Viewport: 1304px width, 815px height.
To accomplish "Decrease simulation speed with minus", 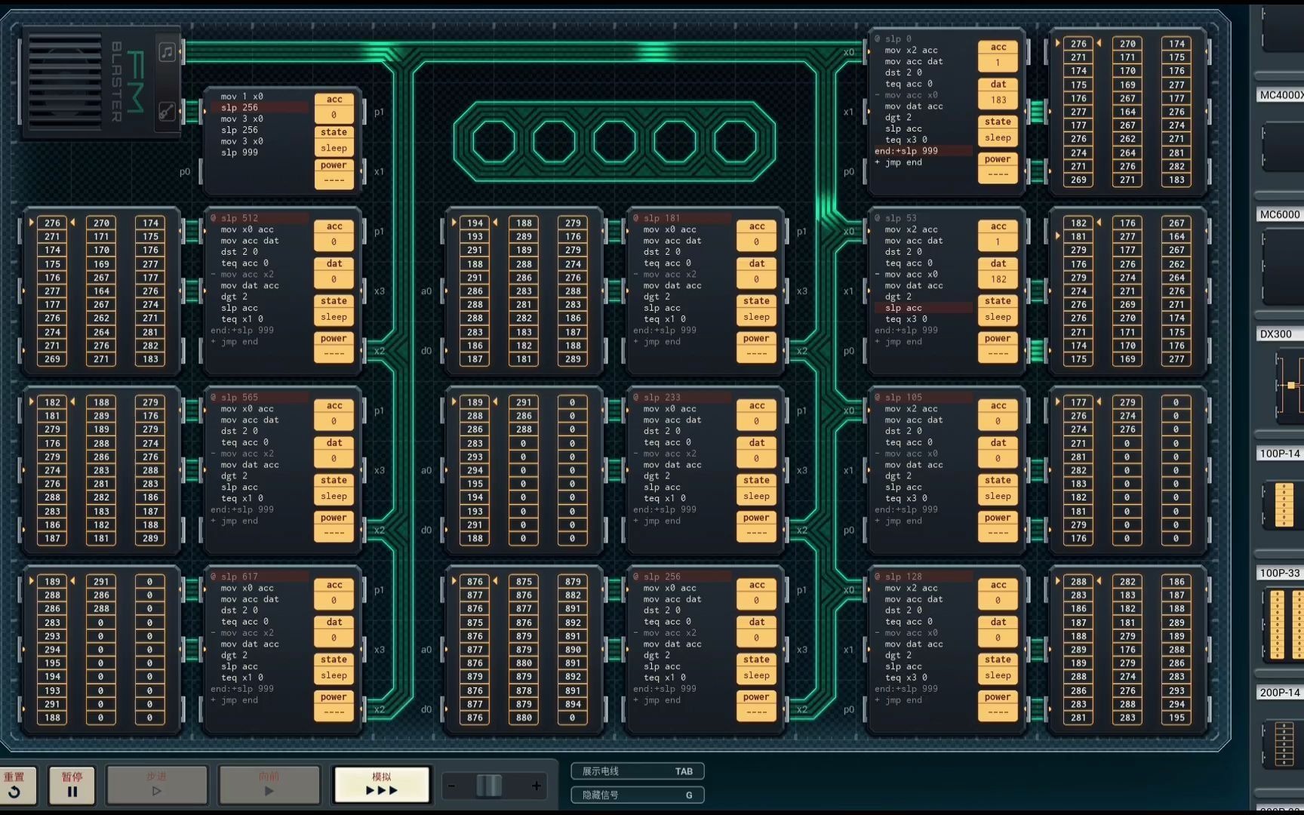I will (451, 786).
